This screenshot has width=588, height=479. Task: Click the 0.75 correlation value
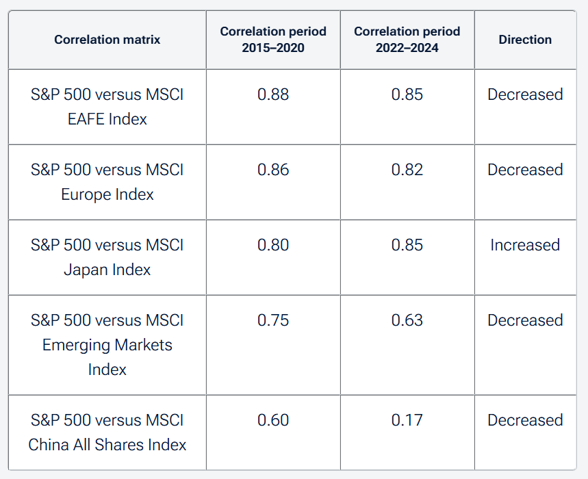273,320
